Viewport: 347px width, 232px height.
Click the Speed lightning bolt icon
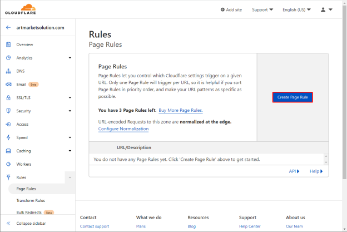coord(8,137)
